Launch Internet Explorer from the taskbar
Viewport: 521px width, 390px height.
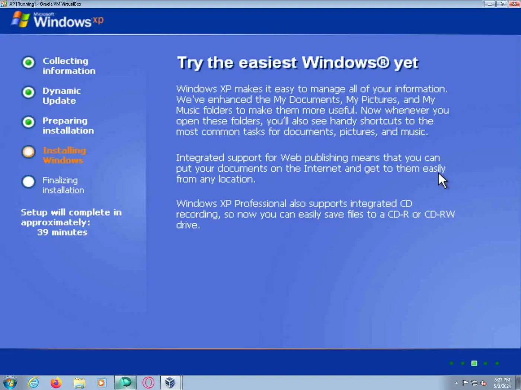33,383
